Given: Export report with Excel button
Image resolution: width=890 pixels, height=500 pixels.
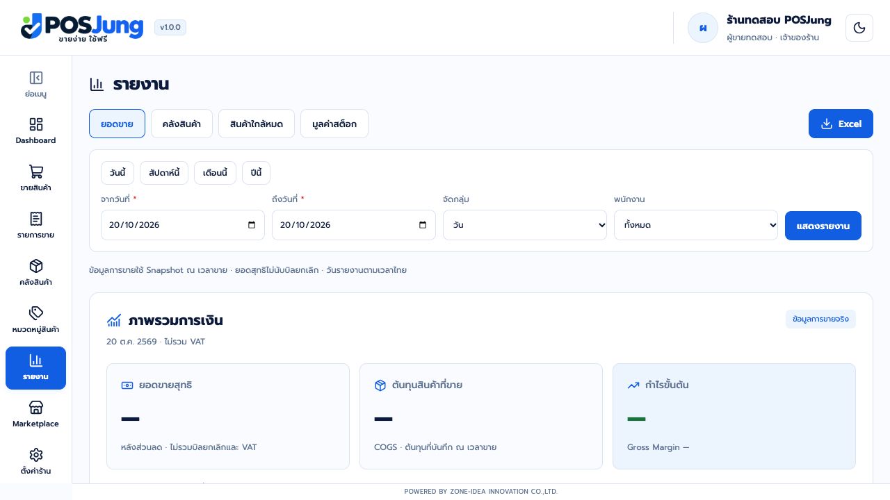Looking at the screenshot, I should tap(841, 124).
